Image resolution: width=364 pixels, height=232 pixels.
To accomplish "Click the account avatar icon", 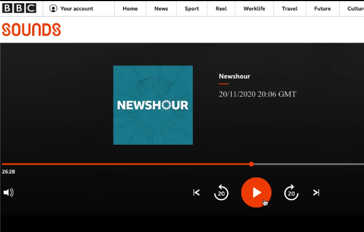I will pyautogui.click(x=53, y=9).
